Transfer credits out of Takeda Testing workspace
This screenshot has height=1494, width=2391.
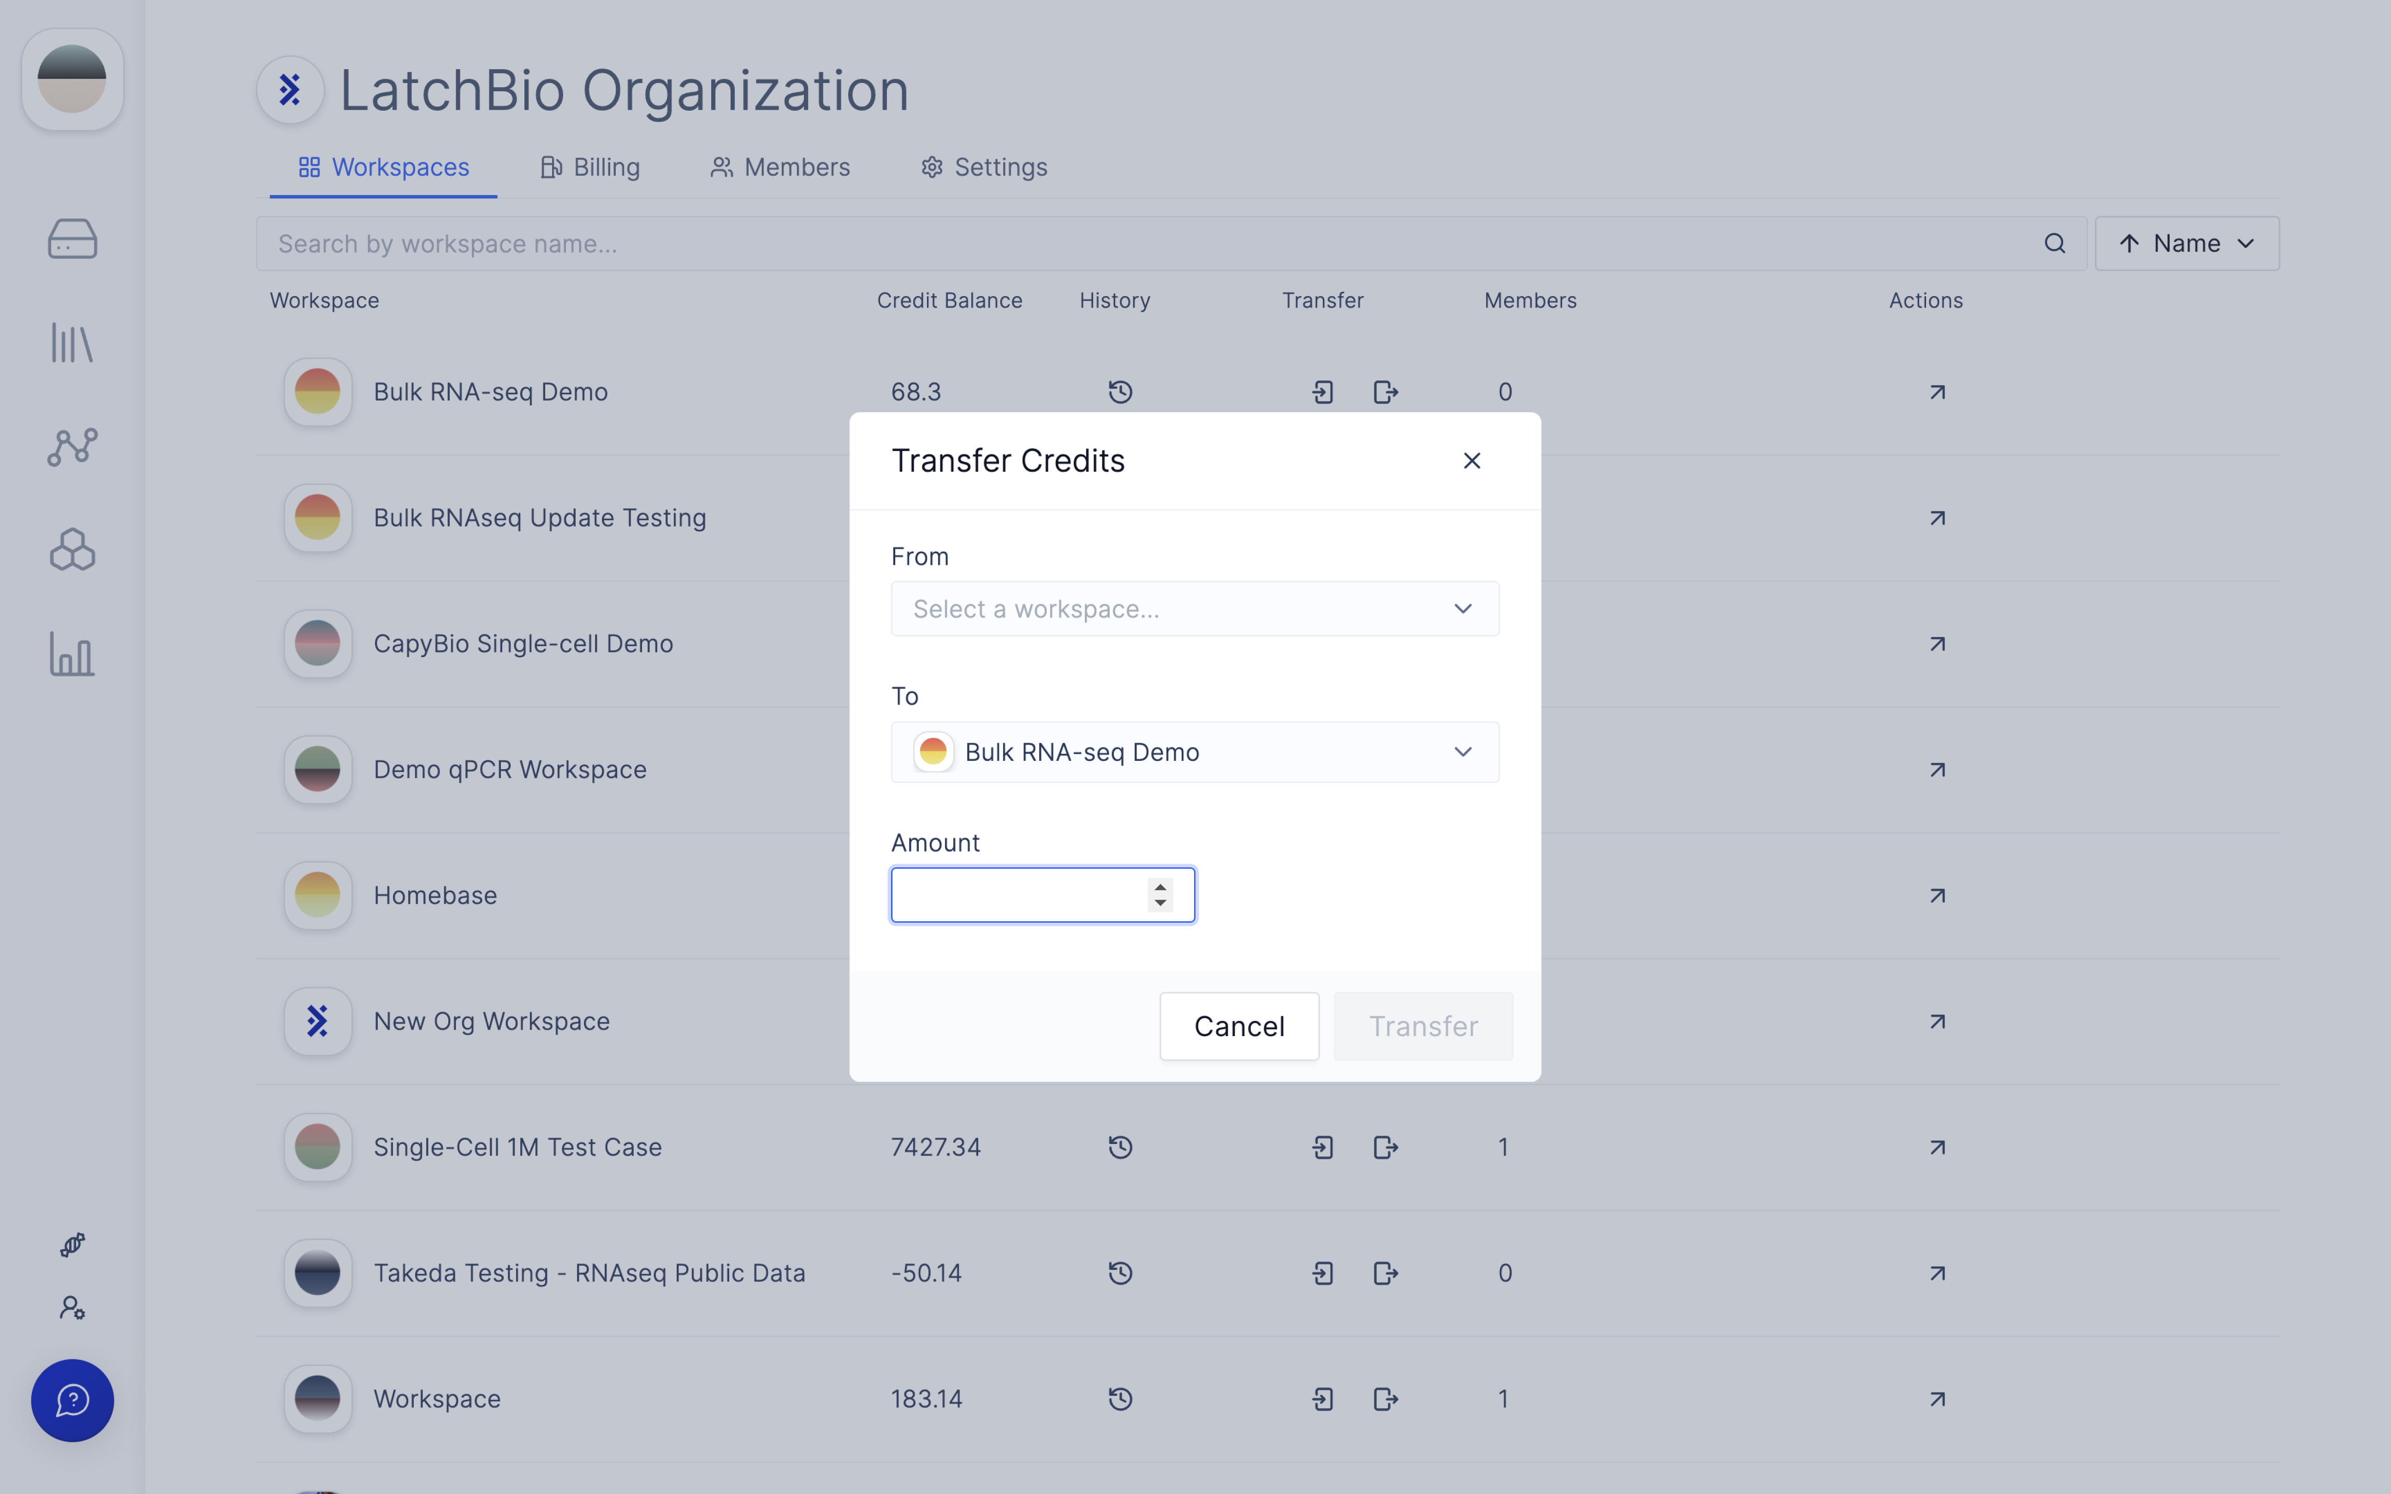tap(1386, 1273)
